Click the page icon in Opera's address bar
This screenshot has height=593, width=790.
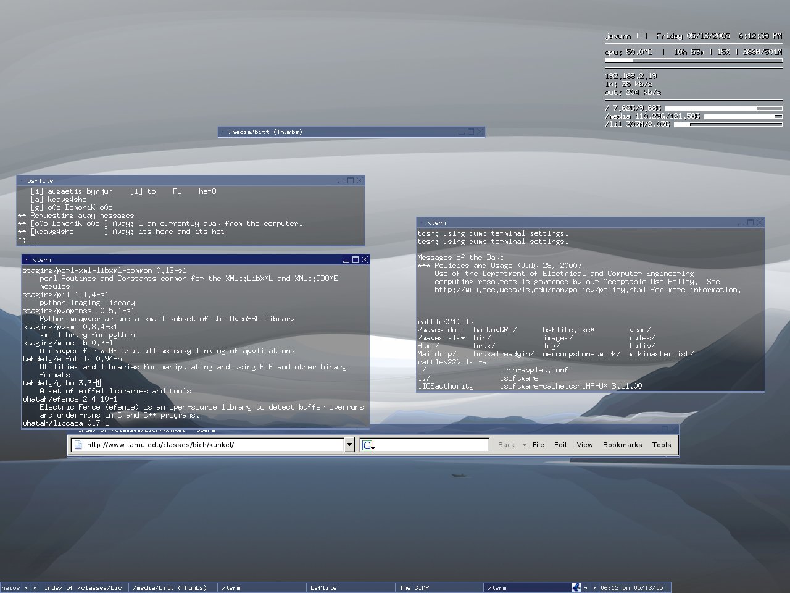(x=77, y=445)
